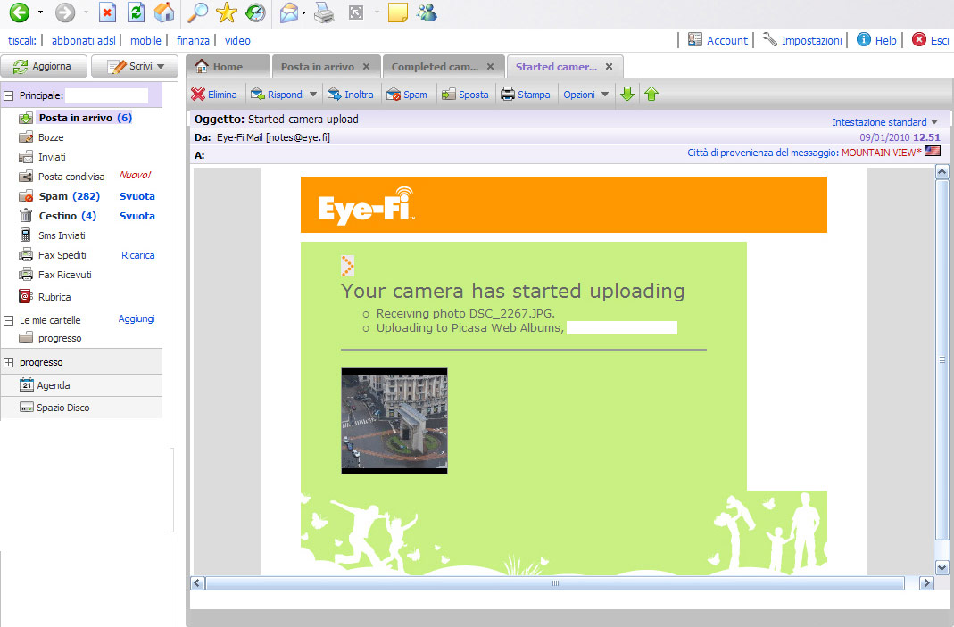Open favorites with the star icon
This screenshot has width=954, height=627.
tap(227, 12)
